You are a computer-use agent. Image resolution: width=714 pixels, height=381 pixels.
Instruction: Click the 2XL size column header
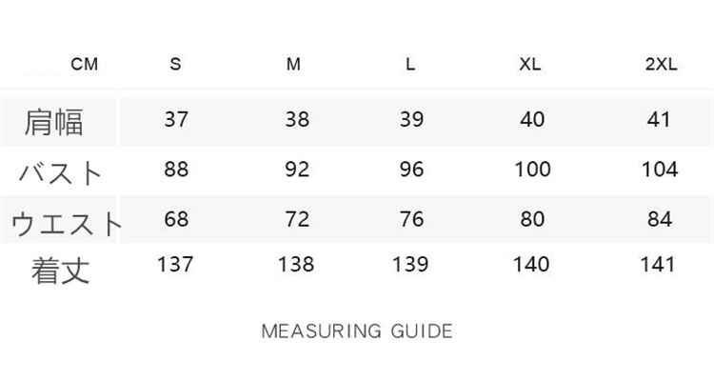tap(660, 65)
